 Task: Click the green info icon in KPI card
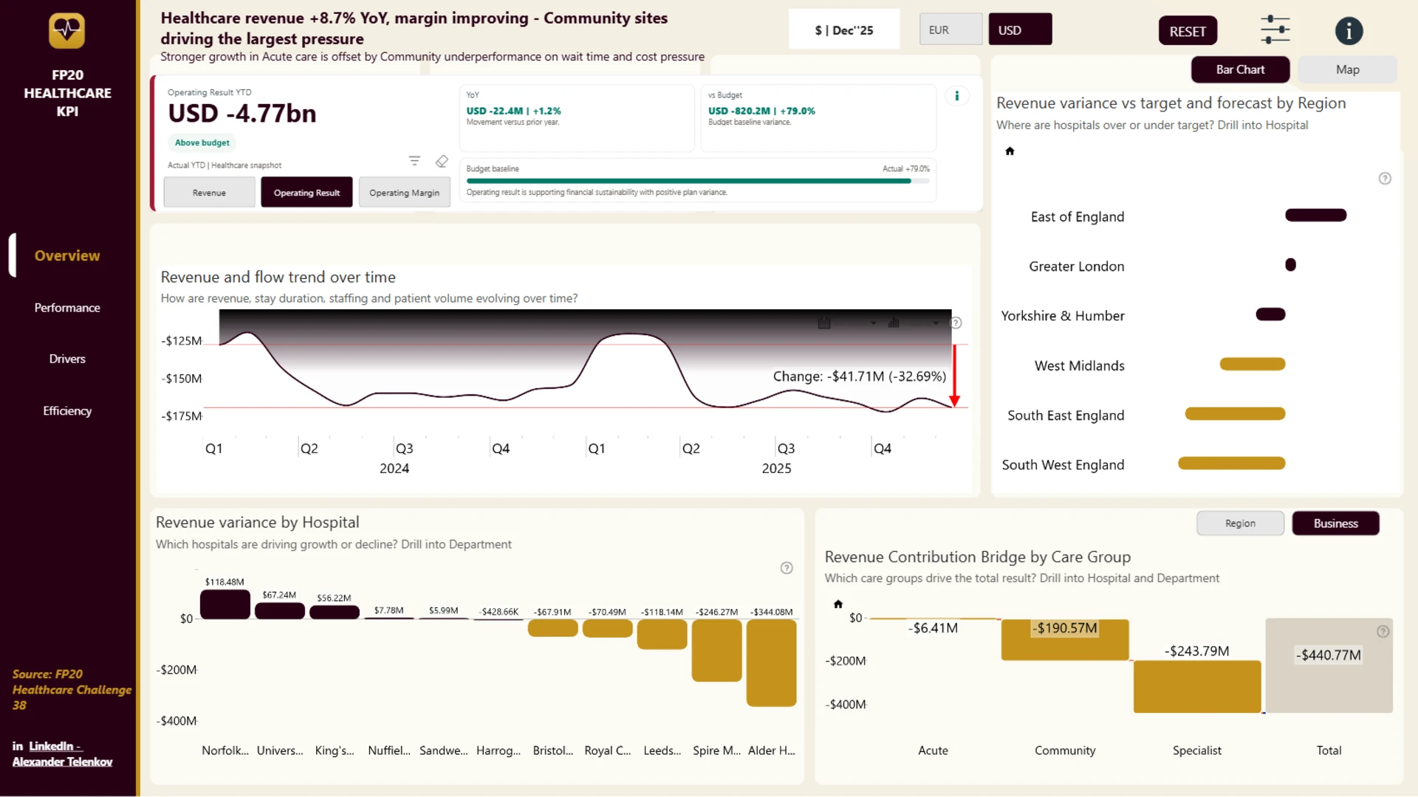point(956,96)
